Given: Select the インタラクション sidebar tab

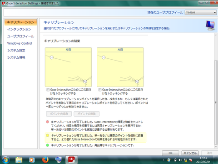Looking at the screenshot, I should [x=19, y=29].
